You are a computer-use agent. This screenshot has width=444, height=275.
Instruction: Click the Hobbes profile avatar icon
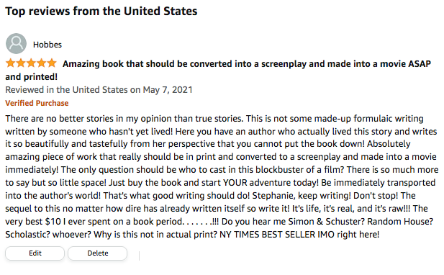pos(16,44)
